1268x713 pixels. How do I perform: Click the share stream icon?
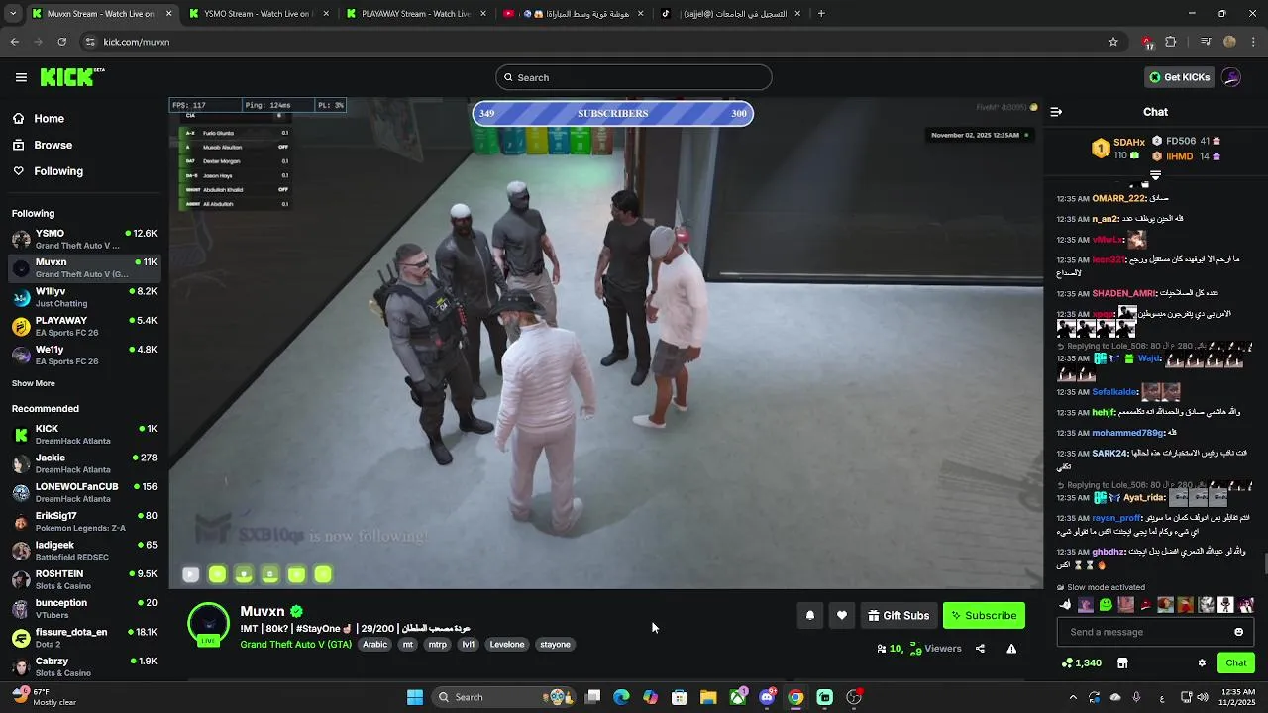click(x=980, y=649)
